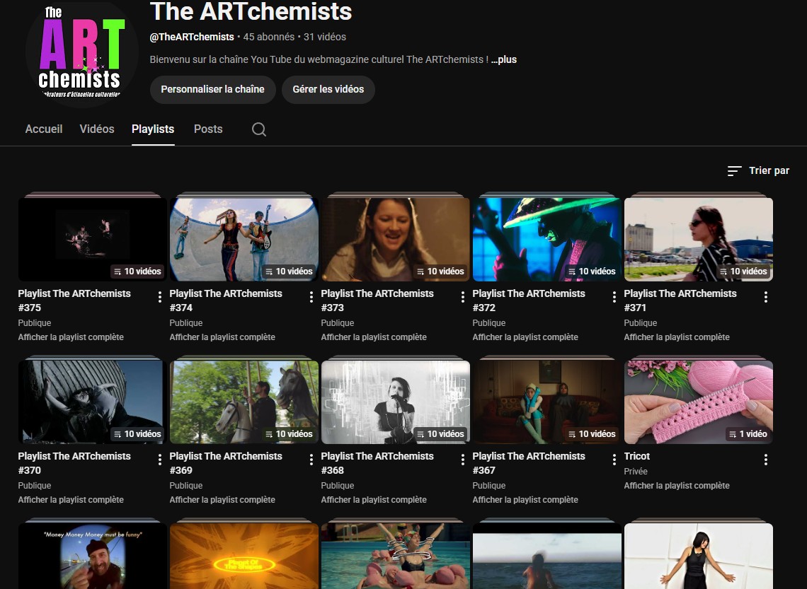
Task: Click title Playlist The ARTchemists #371
Action: tap(680, 301)
